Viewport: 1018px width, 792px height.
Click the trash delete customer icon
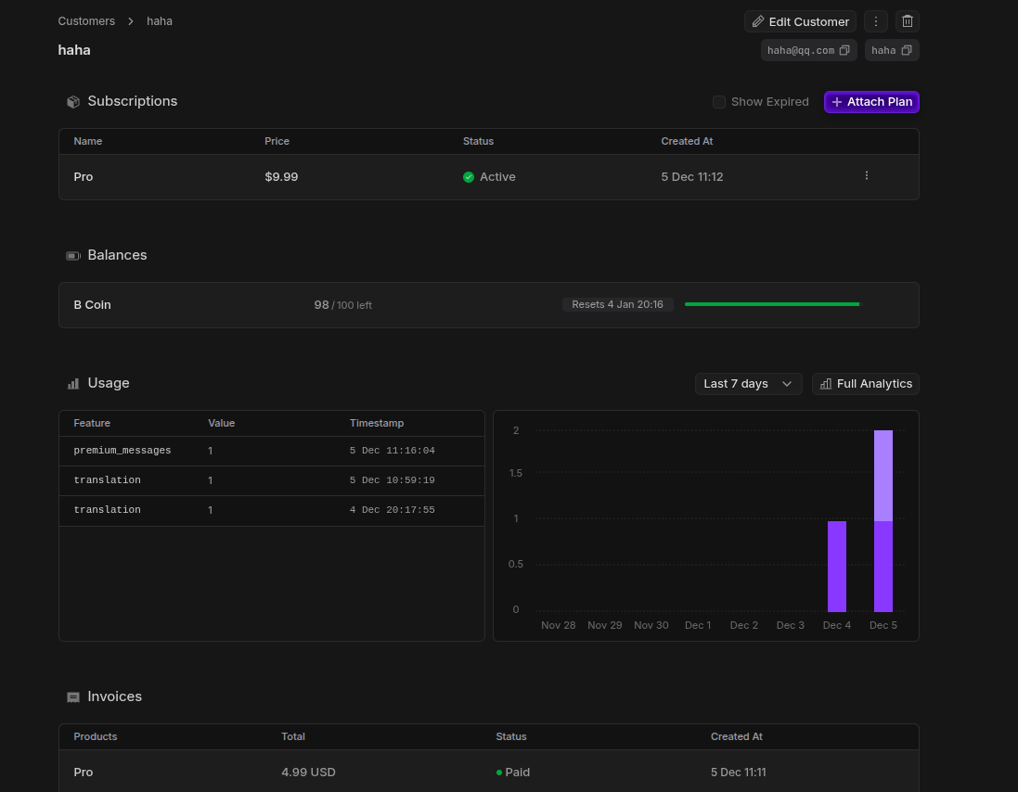coord(908,21)
